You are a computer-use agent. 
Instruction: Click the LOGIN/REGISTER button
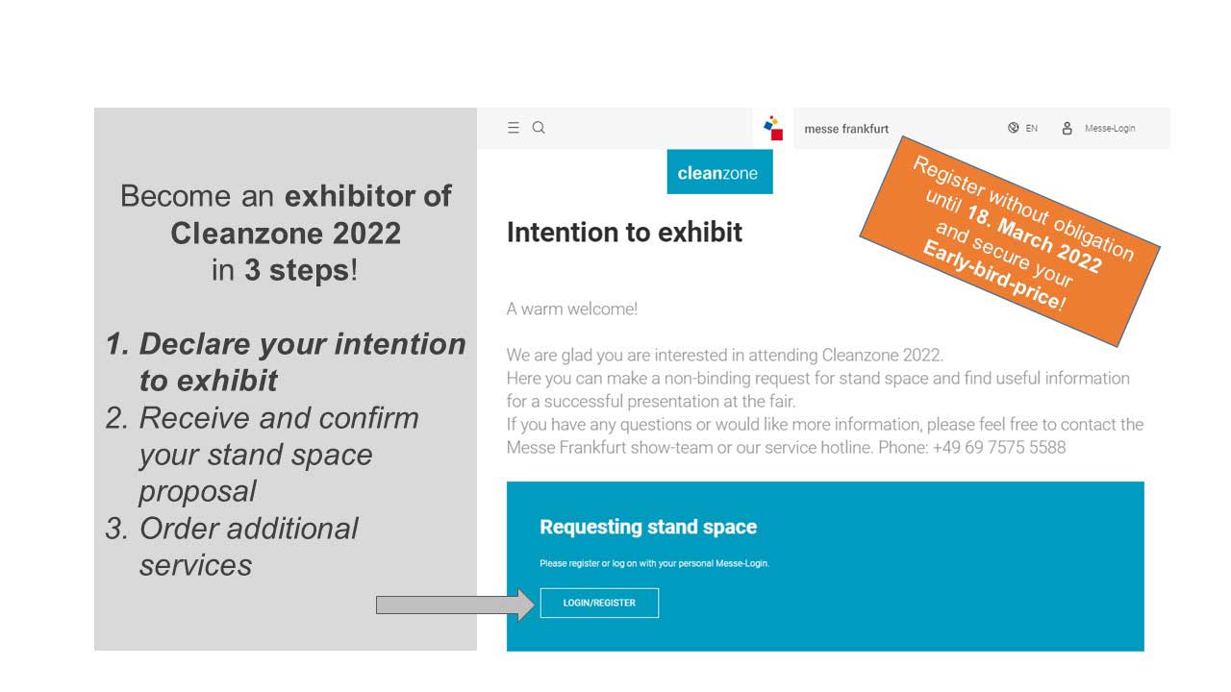[599, 603]
